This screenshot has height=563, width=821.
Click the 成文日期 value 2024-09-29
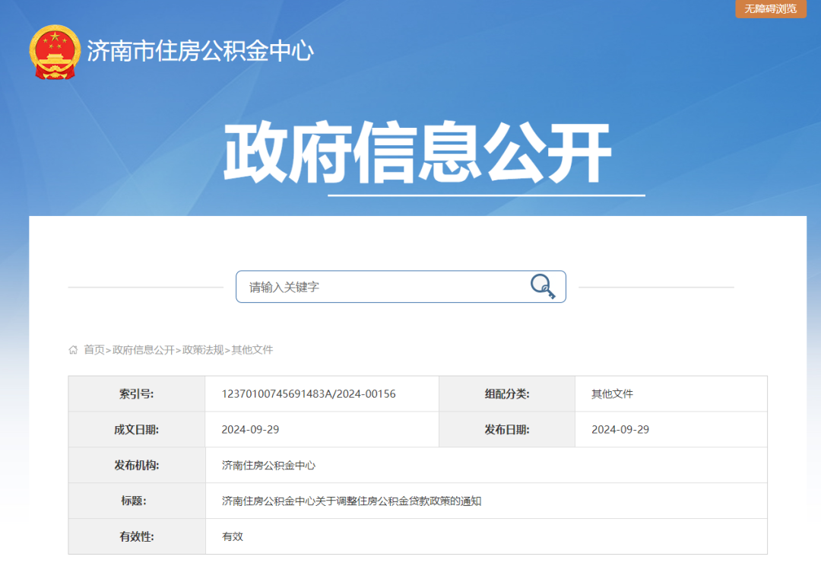pos(250,430)
